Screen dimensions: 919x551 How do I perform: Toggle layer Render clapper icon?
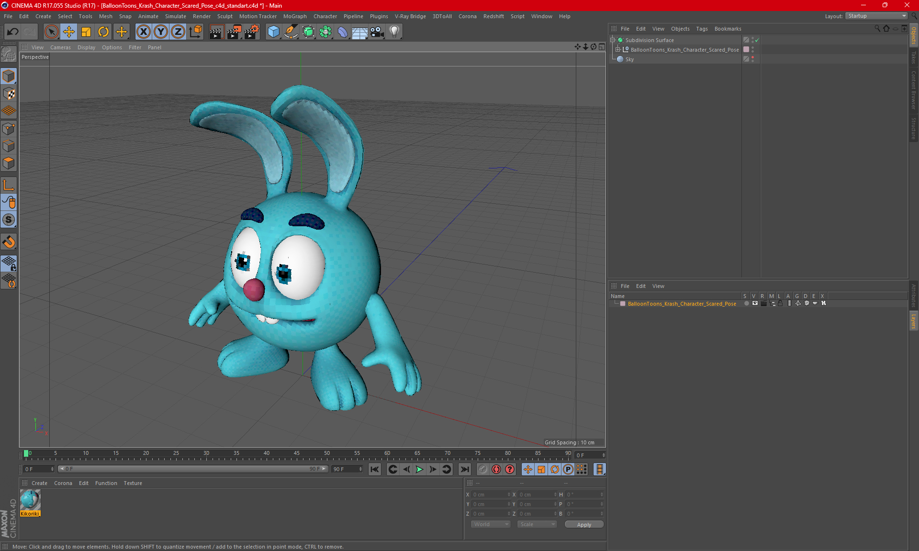point(763,304)
